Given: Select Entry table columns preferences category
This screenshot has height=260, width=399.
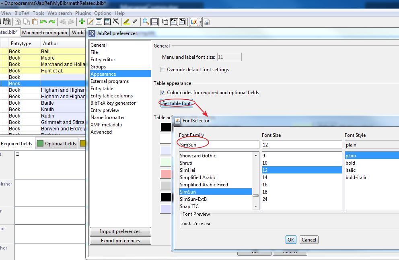Looking at the screenshot, I should coord(120,96).
